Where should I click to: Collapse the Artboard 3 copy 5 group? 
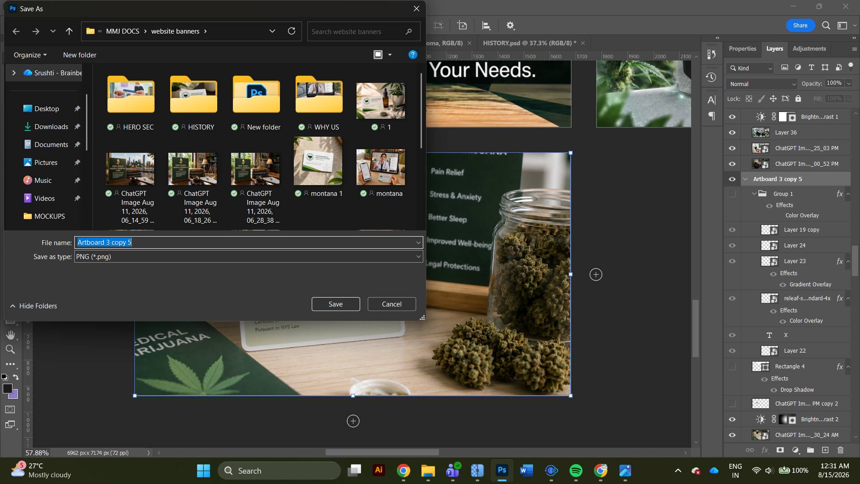pos(746,179)
